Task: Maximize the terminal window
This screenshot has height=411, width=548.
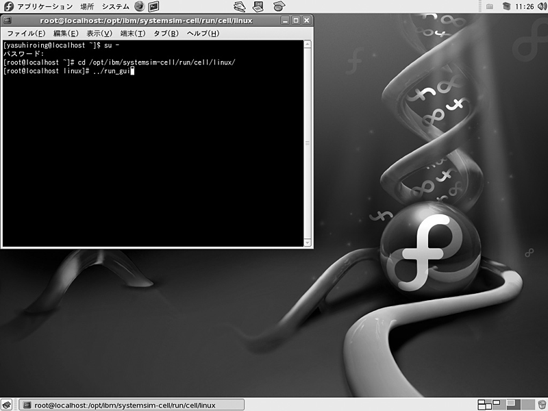Action: (x=296, y=21)
